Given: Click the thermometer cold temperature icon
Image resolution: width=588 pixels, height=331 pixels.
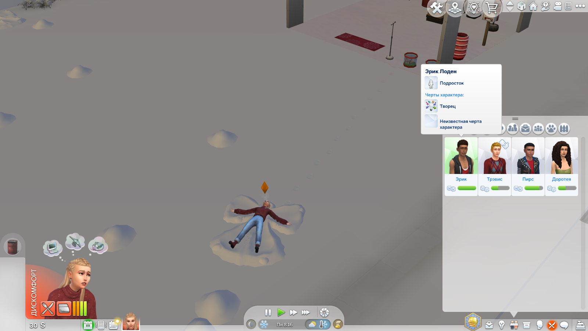Looking at the screenshot, I should [324, 324].
